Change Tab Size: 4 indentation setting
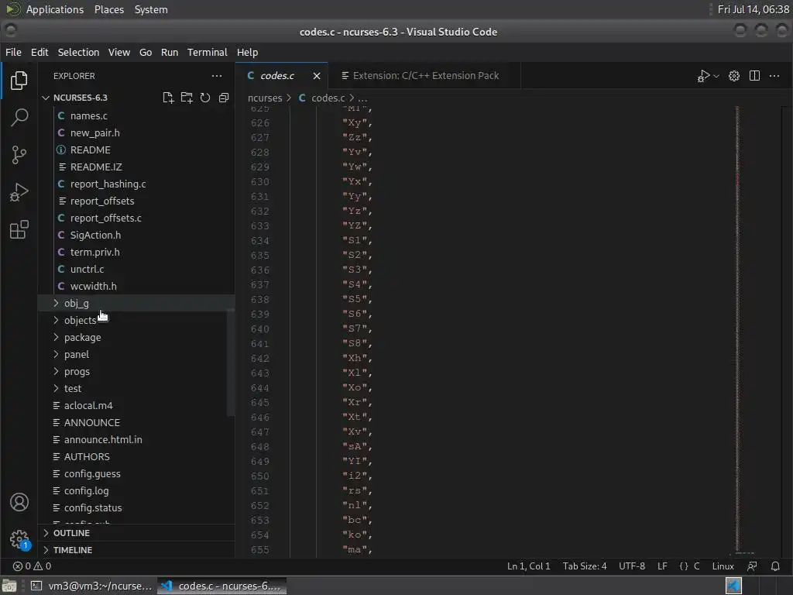Image resolution: width=793 pixels, height=595 pixels. 585,566
